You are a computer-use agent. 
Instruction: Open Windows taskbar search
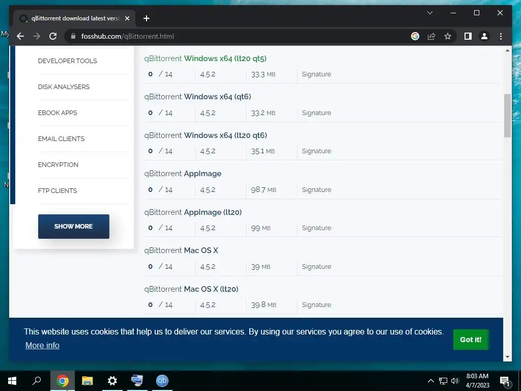pyautogui.click(x=37, y=381)
